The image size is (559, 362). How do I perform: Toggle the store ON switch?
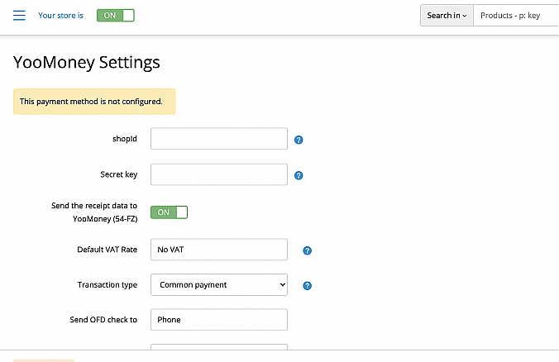pos(115,16)
